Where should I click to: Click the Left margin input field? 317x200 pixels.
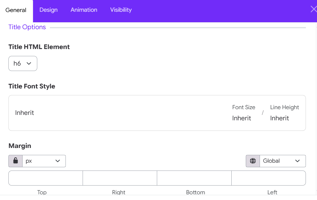[x=269, y=178]
